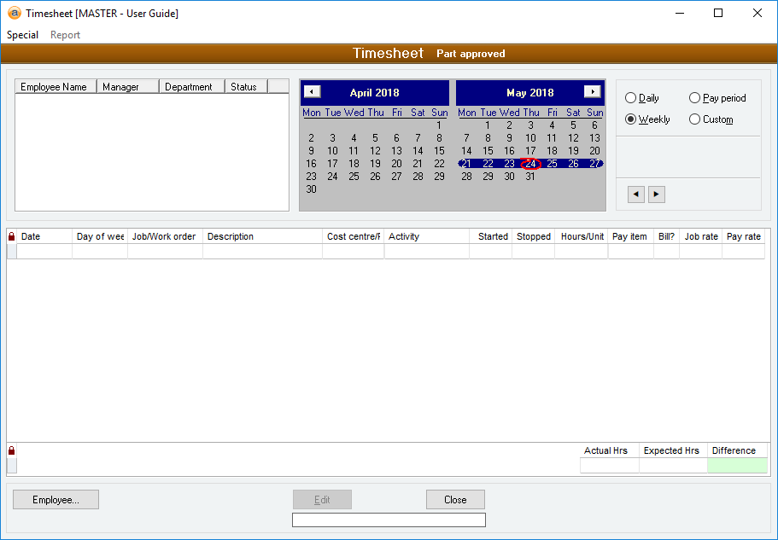
Task: Click the empty status field below Edit
Action: coord(389,520)
